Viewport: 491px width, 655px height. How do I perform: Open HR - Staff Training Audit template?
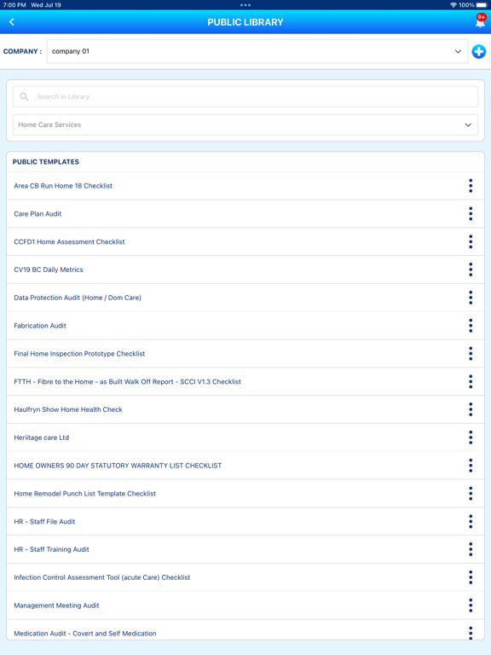point(51,550)
